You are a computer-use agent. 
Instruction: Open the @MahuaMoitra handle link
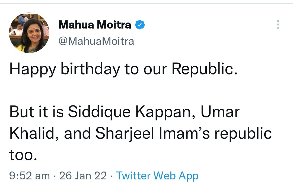click(96, 41)
